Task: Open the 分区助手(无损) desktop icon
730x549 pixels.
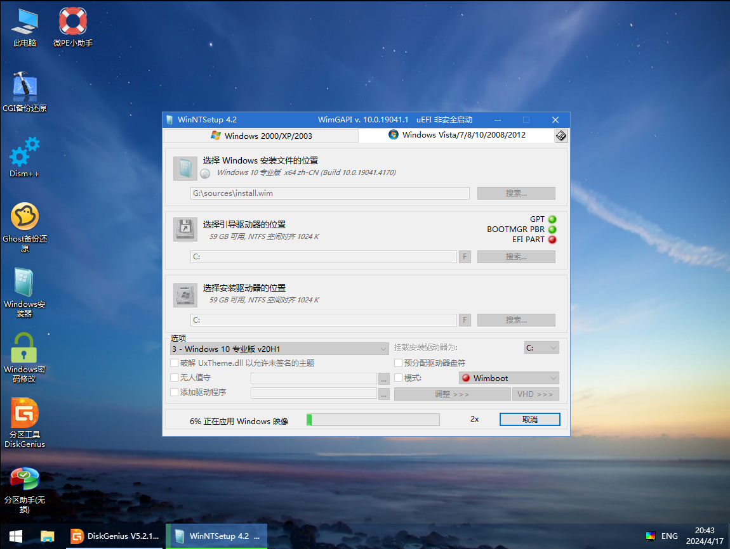Action: [x=25, y=491]
